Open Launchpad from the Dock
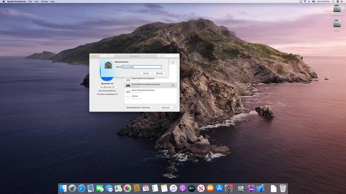This screenshot has width=346, height=194. (72, 188)
